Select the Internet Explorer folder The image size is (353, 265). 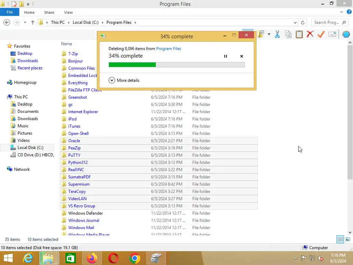pos(83,111)
